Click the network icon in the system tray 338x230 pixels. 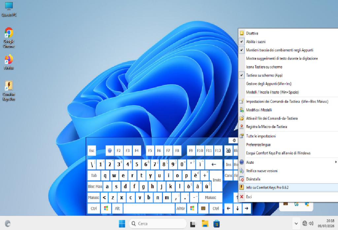(x=305, y=223)
